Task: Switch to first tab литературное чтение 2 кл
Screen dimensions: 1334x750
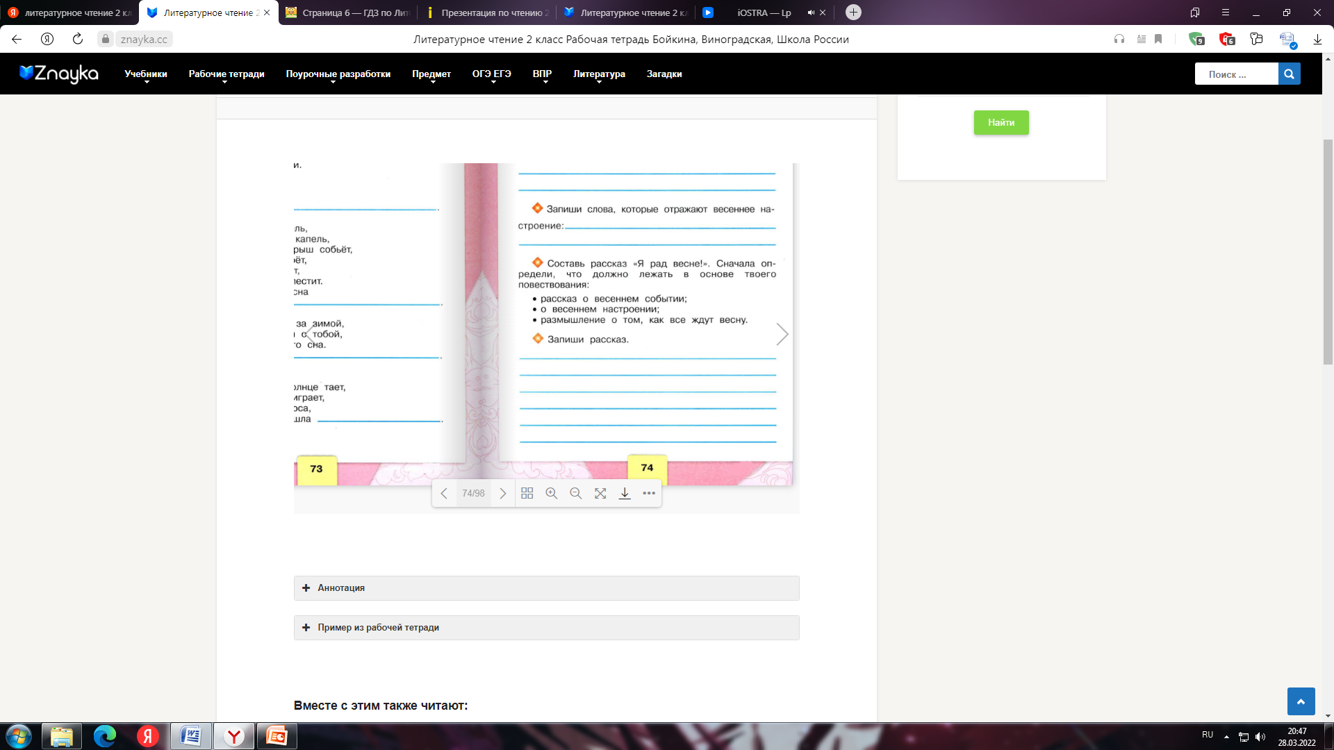Action: click(69, 12)
